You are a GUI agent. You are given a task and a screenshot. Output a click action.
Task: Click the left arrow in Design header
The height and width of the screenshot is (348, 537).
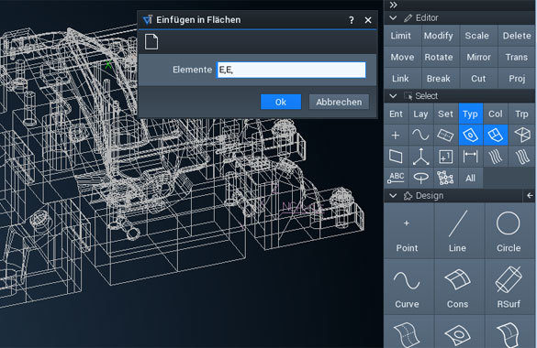point(530,196)
